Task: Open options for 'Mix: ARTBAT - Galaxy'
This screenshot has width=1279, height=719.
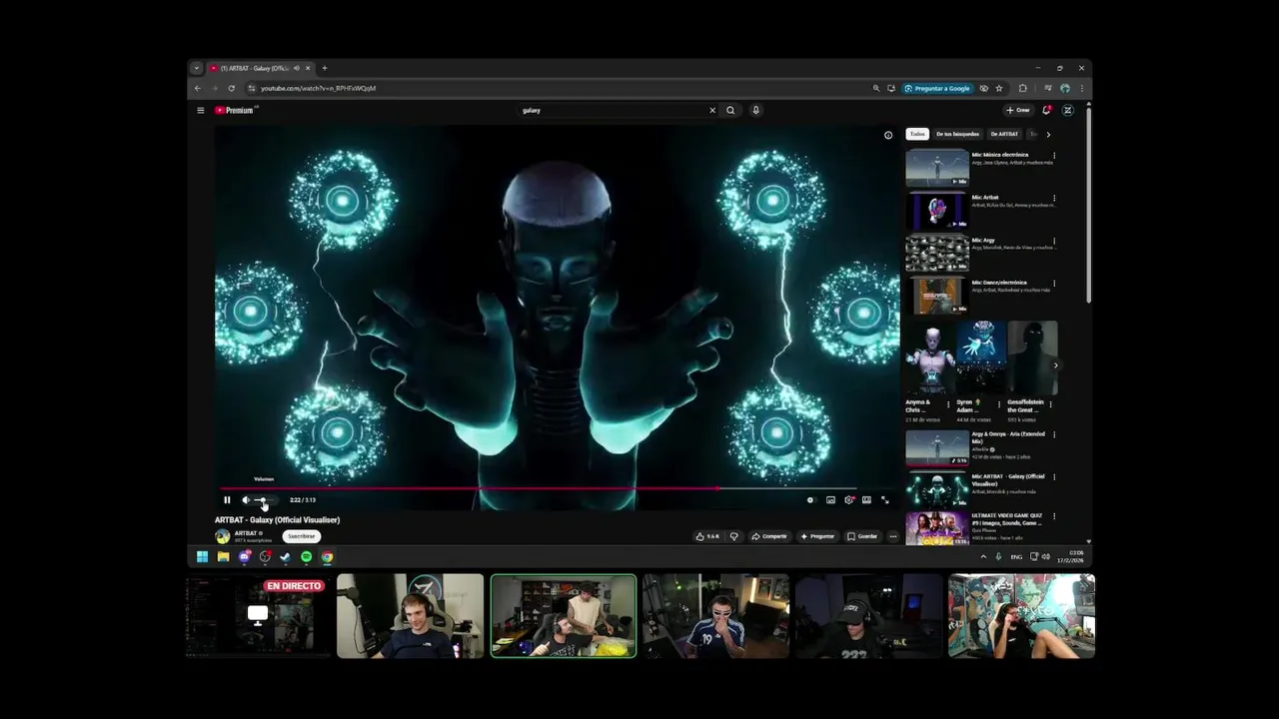Action: coord(1054,477)
